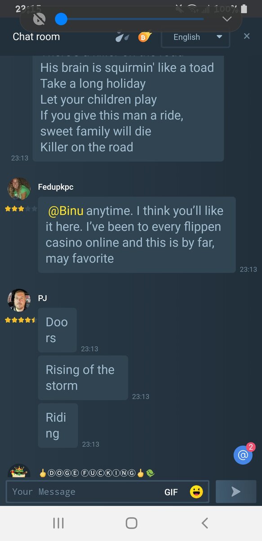Toggle the muted volume icon
The width and height of the screenshot is (262, 541).
[40, 19]
